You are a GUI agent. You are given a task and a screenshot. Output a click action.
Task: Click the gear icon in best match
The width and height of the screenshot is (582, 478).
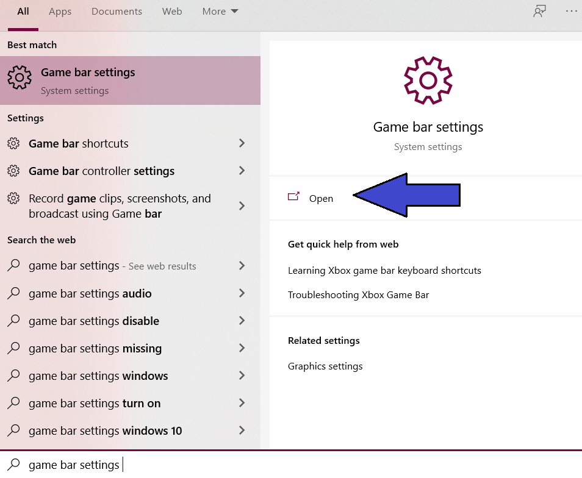[x=20, y=77]
